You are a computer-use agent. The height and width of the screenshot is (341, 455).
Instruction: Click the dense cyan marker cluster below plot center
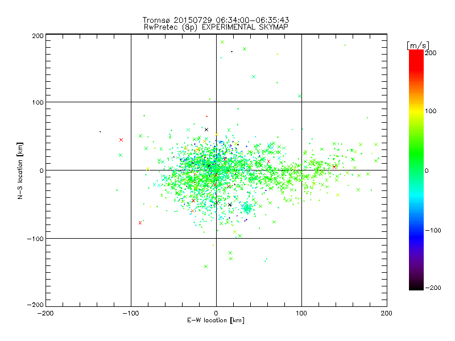247,207
